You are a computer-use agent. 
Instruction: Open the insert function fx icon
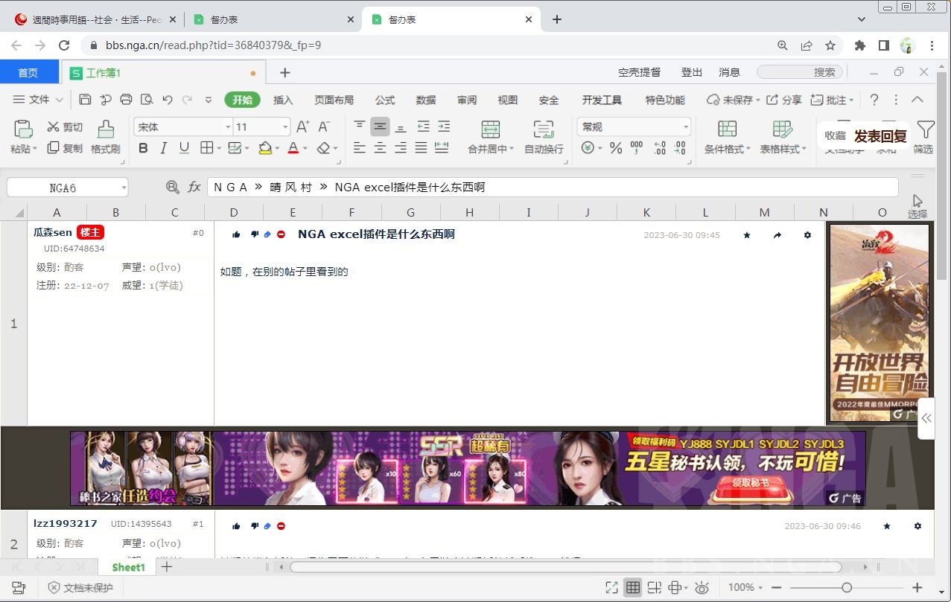[194, 187]
